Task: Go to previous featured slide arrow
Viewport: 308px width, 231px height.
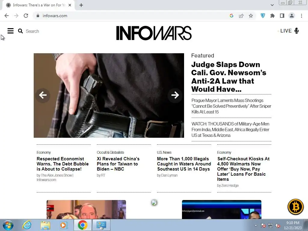Action: (x=43, y=95)
